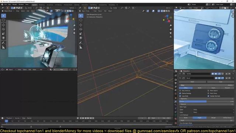This screenshot has width=236, height=133.
Task: Open the File menu
Action: (x=6, y=4)
